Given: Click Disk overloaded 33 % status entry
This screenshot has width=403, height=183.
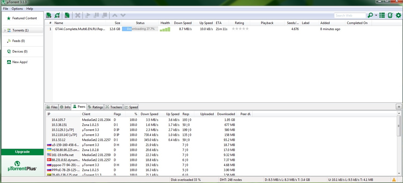Looking at the screenshot, I should click(x=186, y=180).
